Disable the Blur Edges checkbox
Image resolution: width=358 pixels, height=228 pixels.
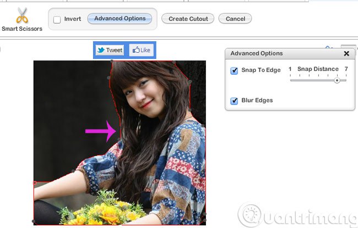[x=234, y=101]
